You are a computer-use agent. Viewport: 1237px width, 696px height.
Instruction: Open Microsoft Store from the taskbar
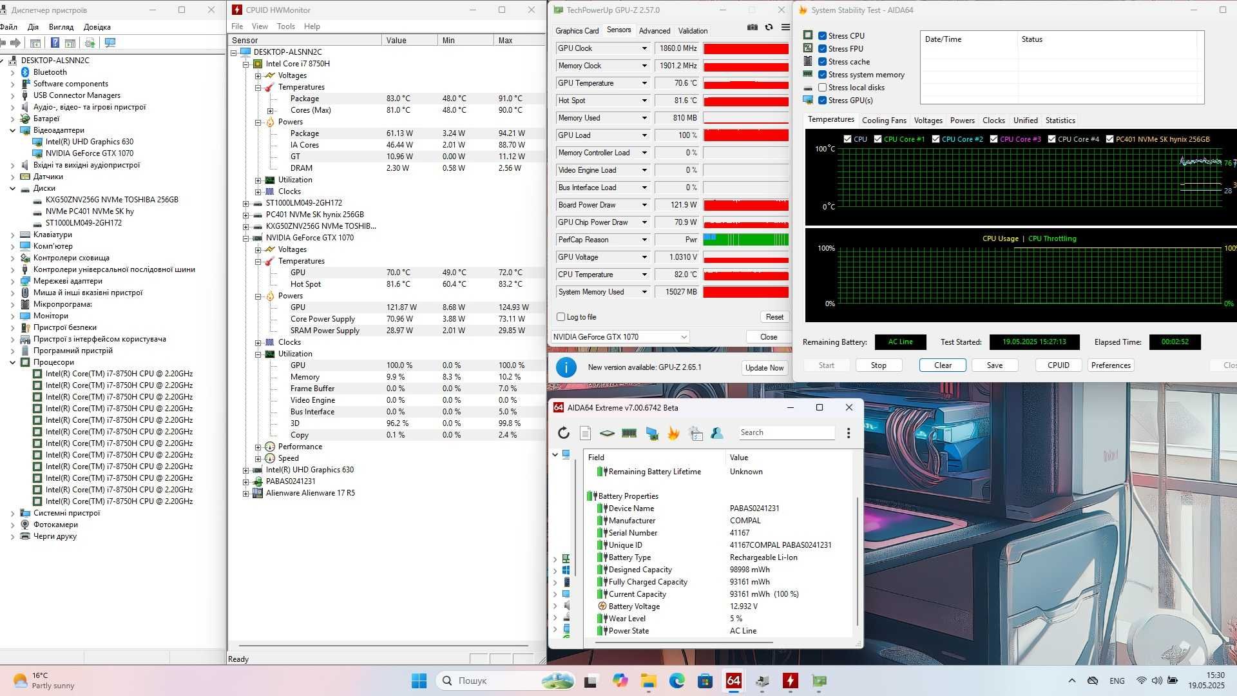click(x=705, y=681)
